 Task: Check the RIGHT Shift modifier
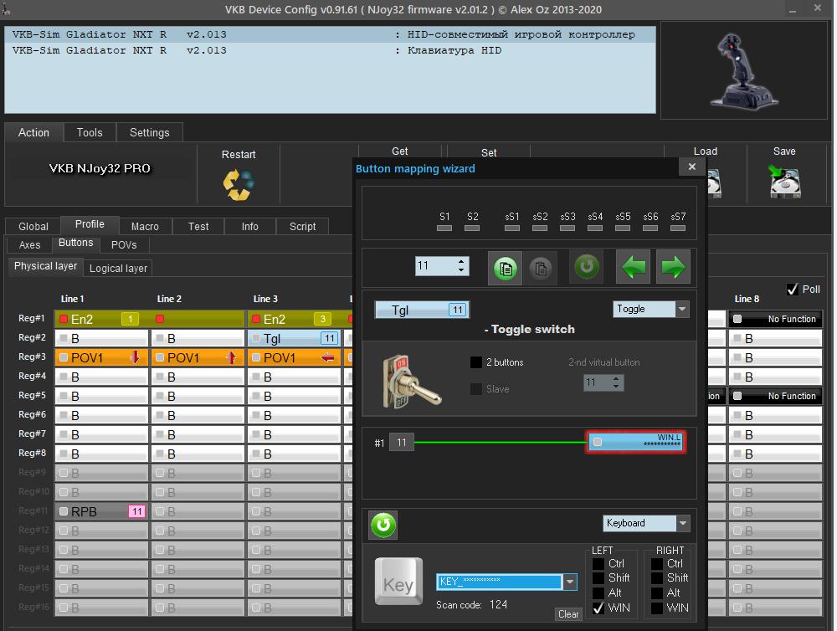tap(657, 578)
